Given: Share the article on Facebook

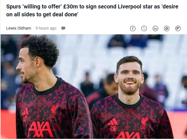Looking at the screenshot, I should (132, 28).
